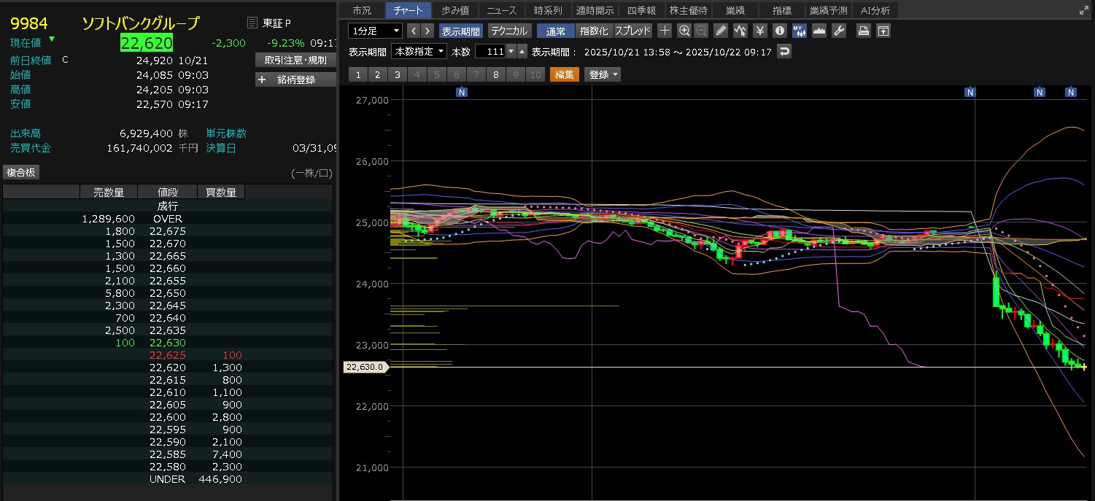This screenshot has width=1095, height=501.
Task: Print the chart with printer icon
Action: point(864,31)
